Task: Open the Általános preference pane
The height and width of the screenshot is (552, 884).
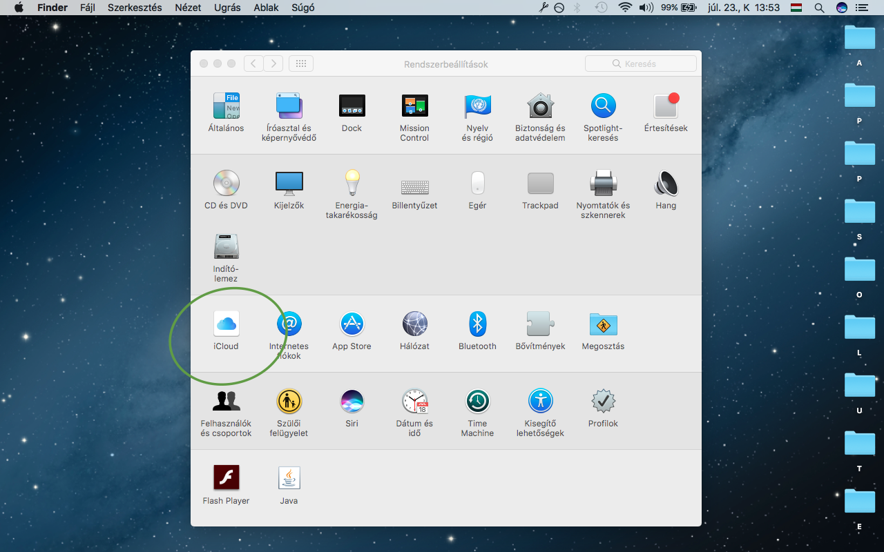Action: (226, 112)
